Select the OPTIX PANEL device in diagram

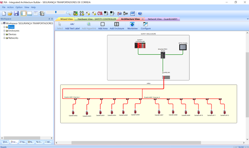[183, 47]
